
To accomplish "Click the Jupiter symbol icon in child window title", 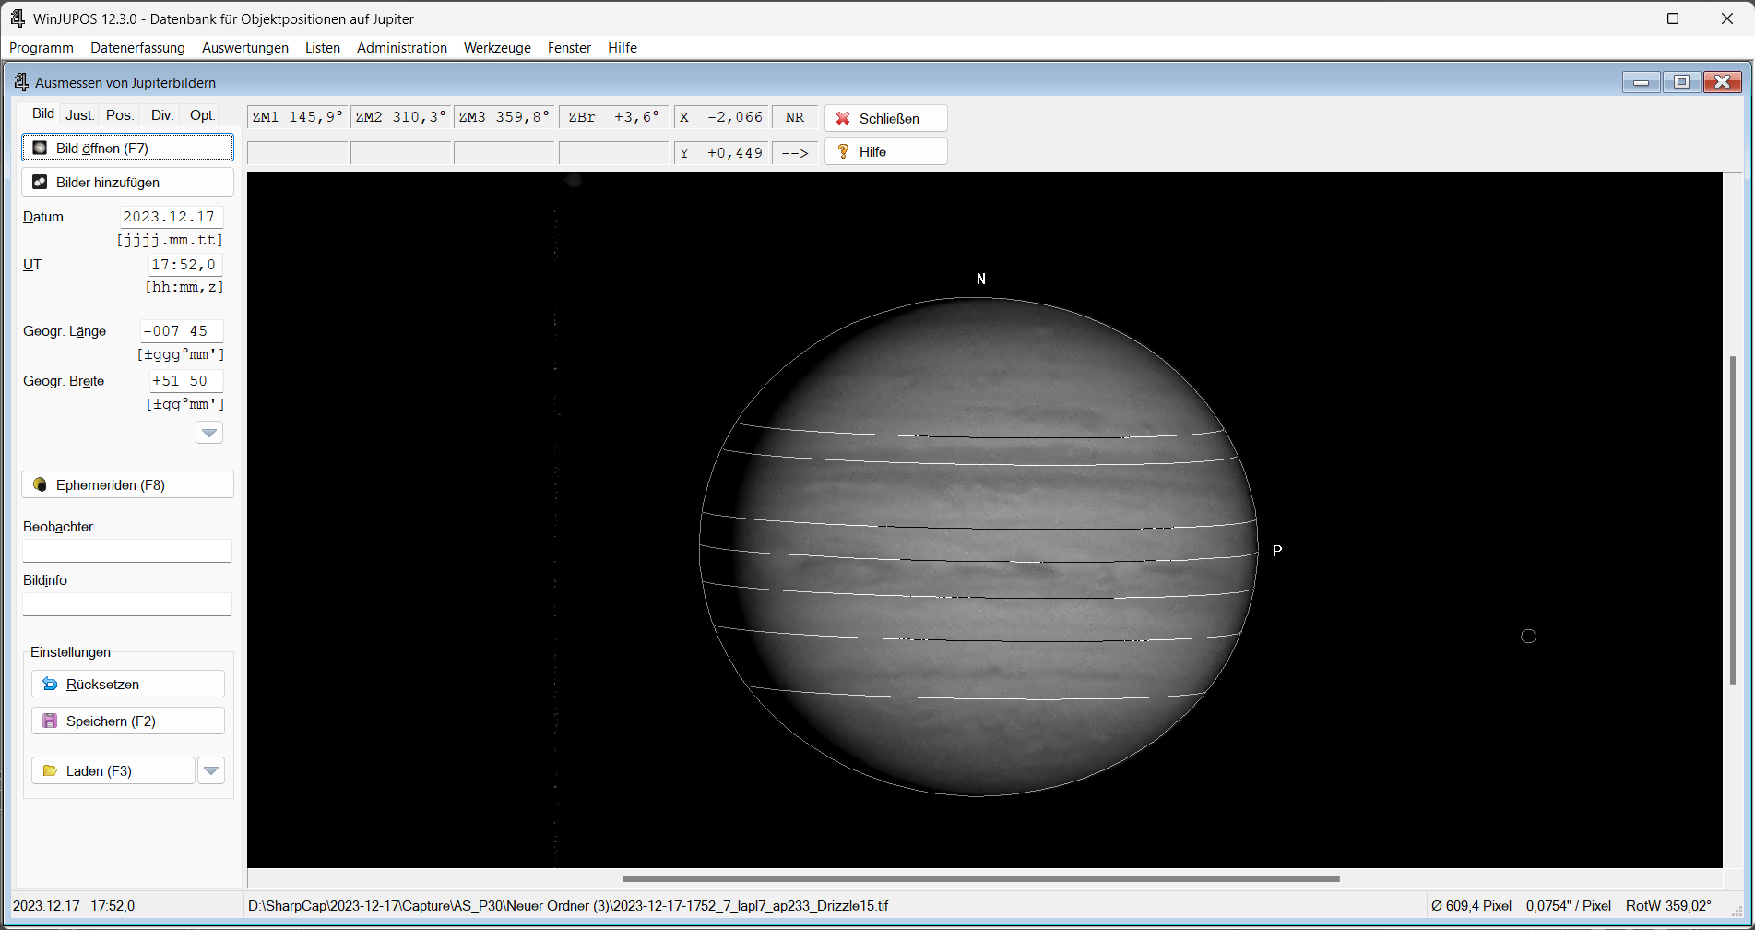I will pos(20,82).
